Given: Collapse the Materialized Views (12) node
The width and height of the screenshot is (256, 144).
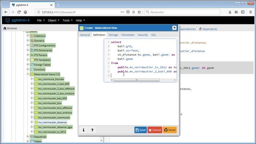Looking at the screenshot, I should (x=28, y=74).
